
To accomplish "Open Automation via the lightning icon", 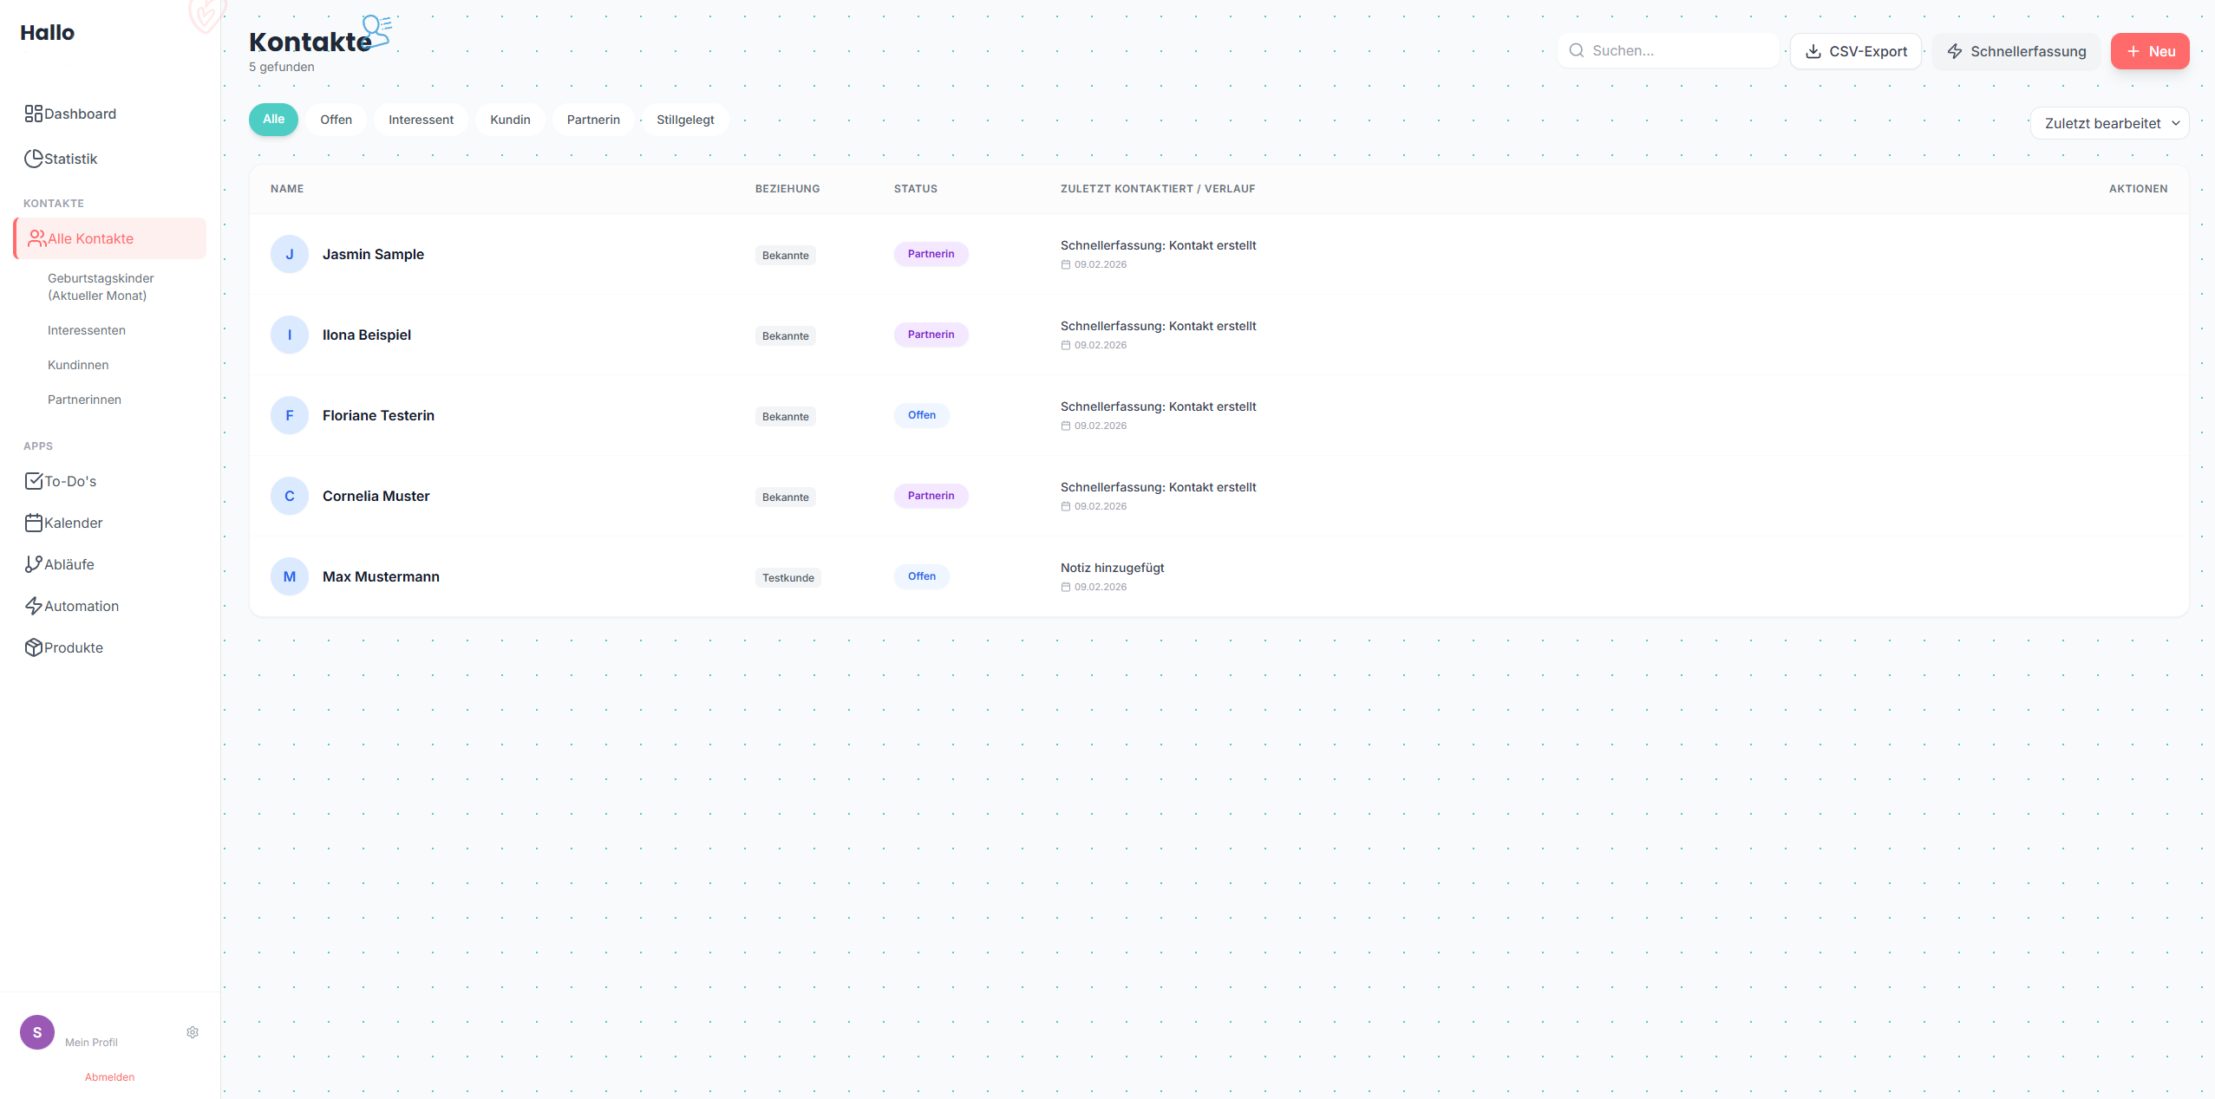I will [33, 606].
